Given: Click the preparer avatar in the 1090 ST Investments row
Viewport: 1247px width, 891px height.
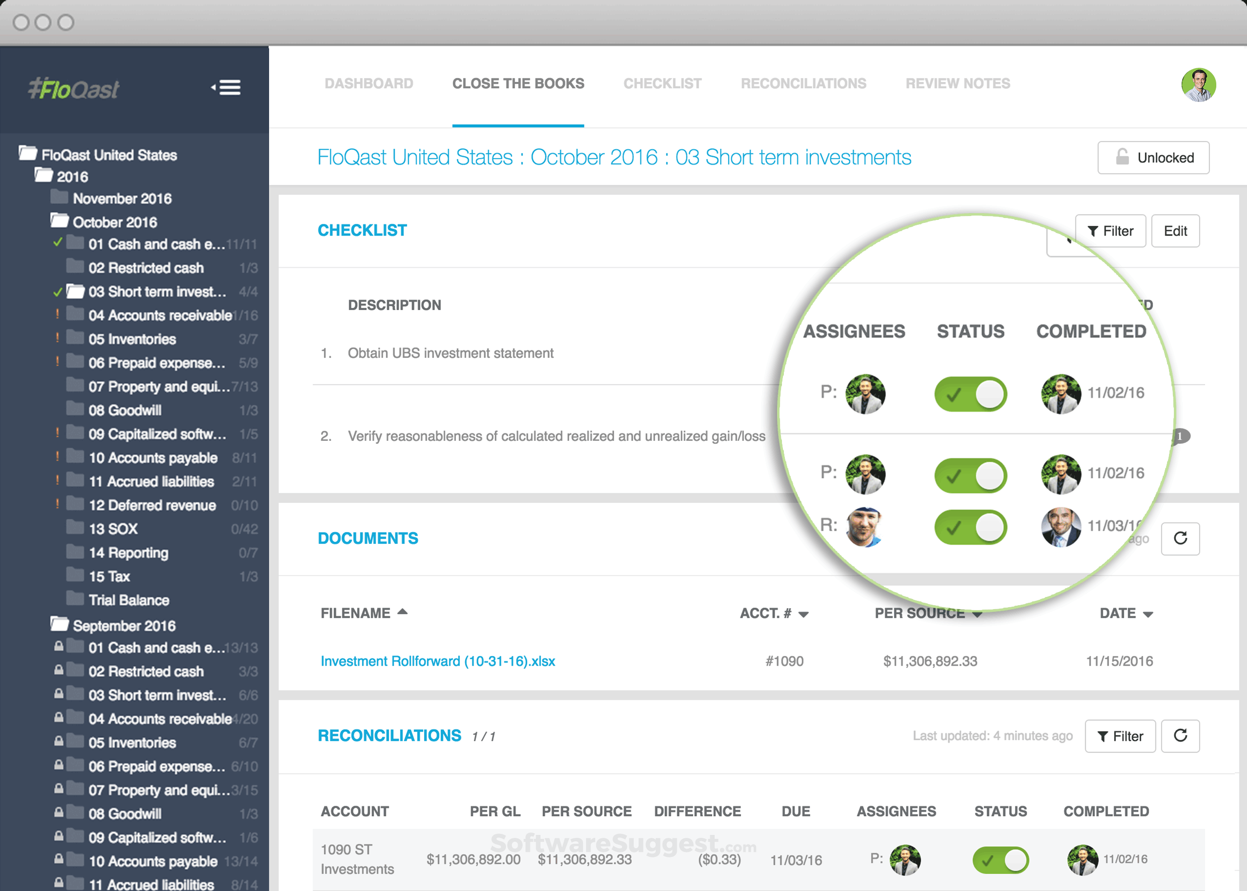Looking at the screenshot, I should pyautogui.click(x=904, y=859).
